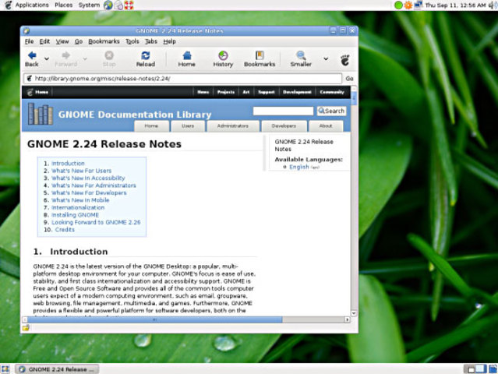Open the Tabs menu
This screenshot has width=498, height=374.
click(151, 41)
